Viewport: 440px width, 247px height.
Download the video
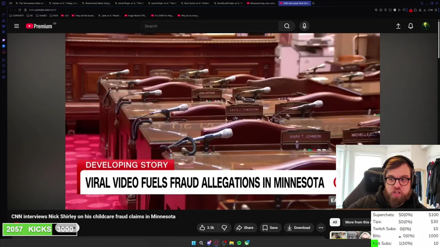(298, 228)
